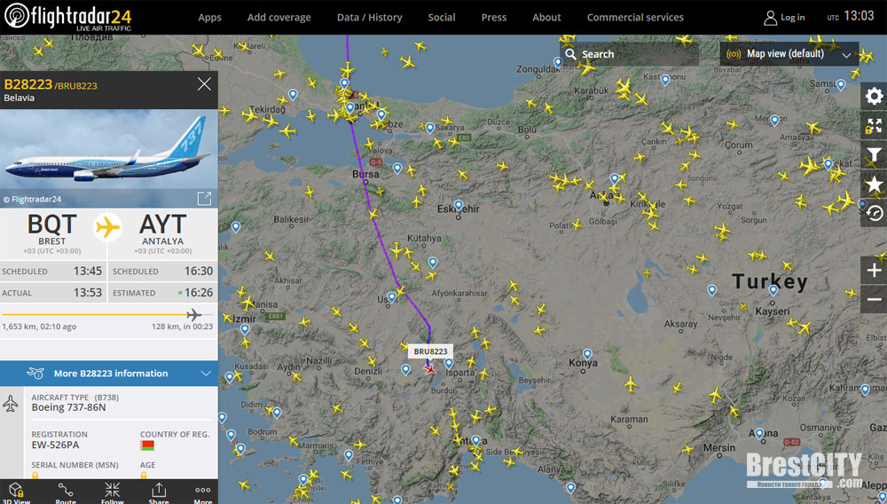Screen dimensions: 887x504
Task: Close the B28223 flight panel
Action: point(204,84)
